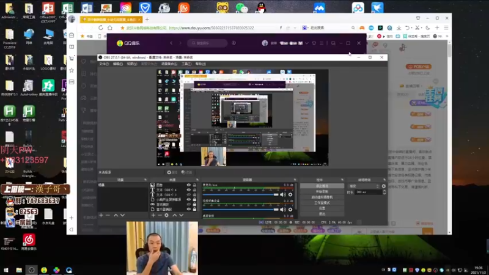
Task: Click 开始录制 button
Action: (322, 191)
